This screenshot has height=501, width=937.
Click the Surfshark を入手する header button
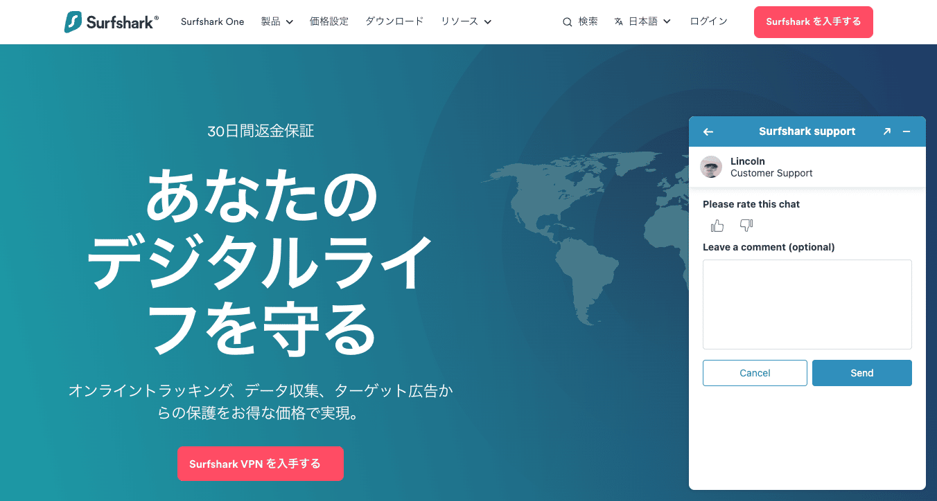coord(814,22)
